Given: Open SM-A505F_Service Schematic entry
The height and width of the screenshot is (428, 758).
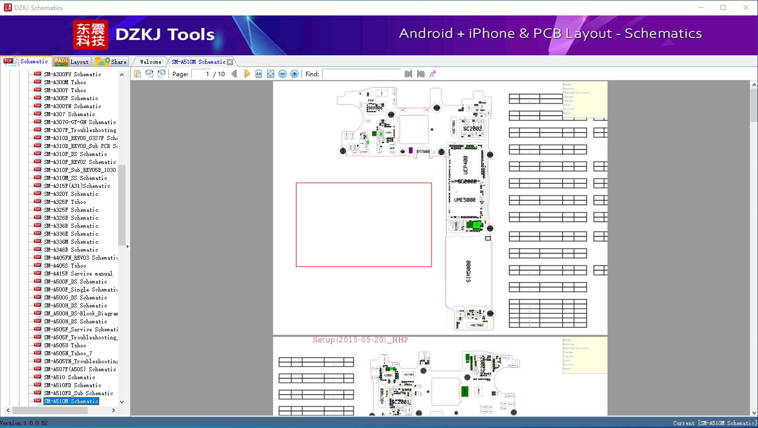Looking at the screenshot, I should (x=81, y=329).
